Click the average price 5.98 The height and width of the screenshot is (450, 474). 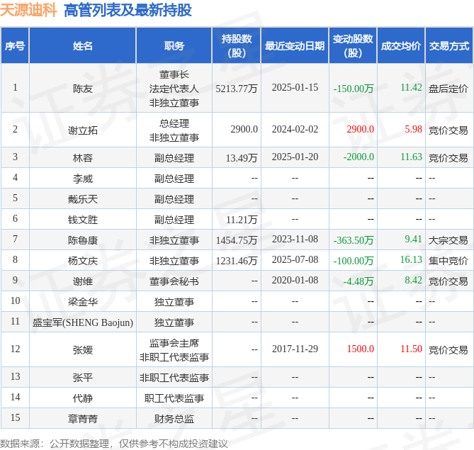(x=413, y=129)
